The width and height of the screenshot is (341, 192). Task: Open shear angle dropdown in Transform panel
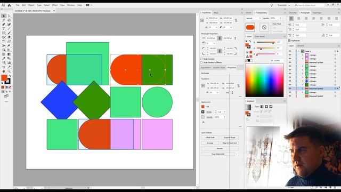pyautogui.click(x=231, y=27)
